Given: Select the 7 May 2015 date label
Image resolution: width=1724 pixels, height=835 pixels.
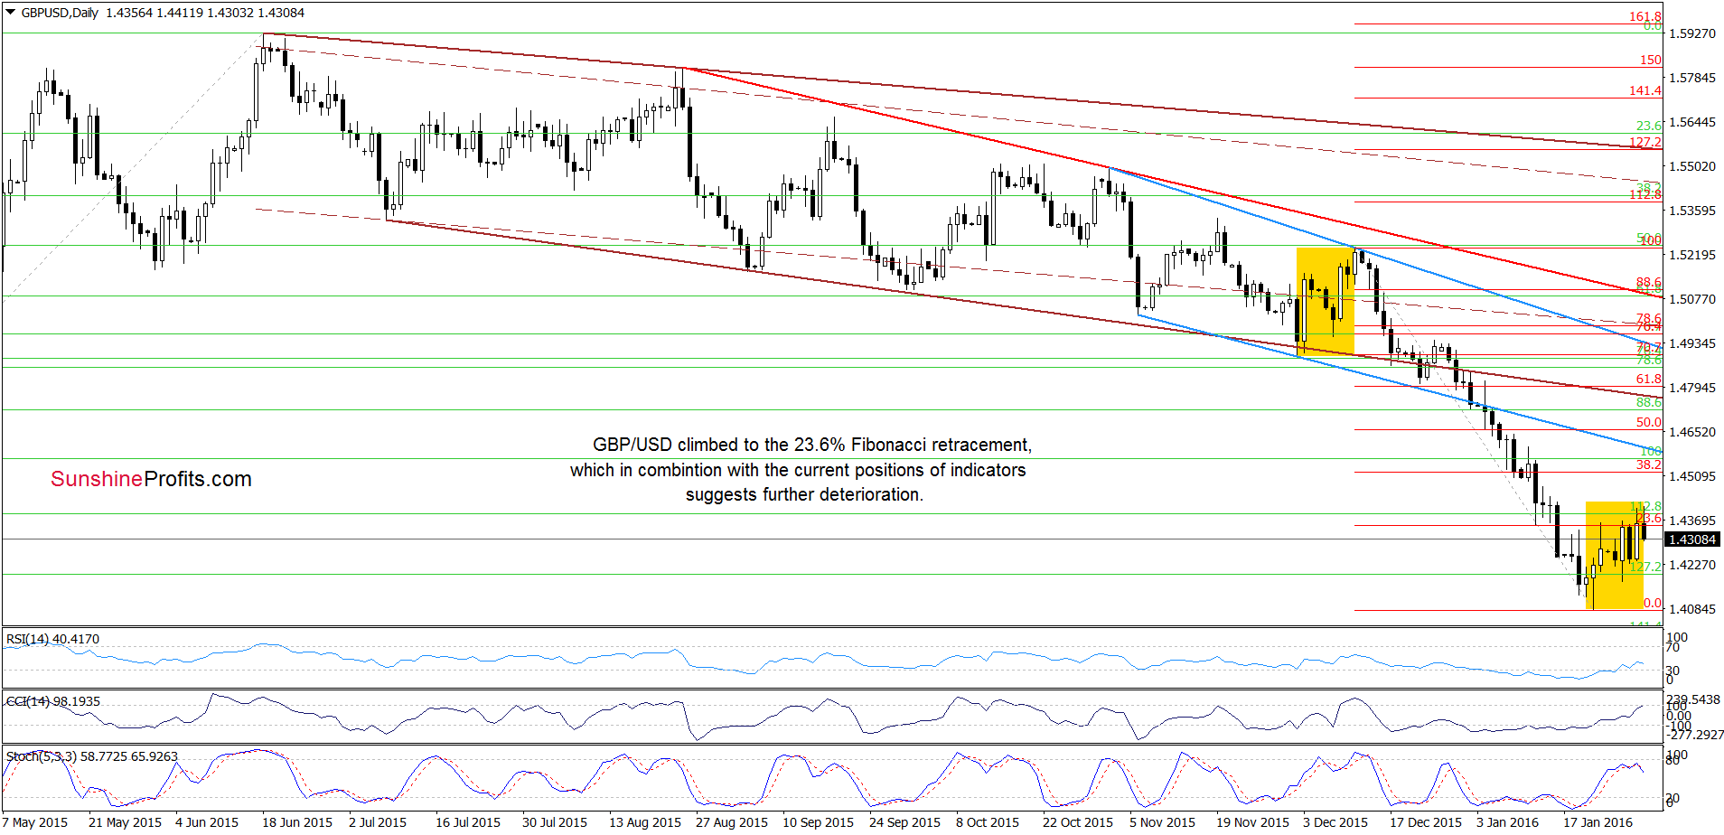Looking at the screenshot, I should click(x=35, y=822).
